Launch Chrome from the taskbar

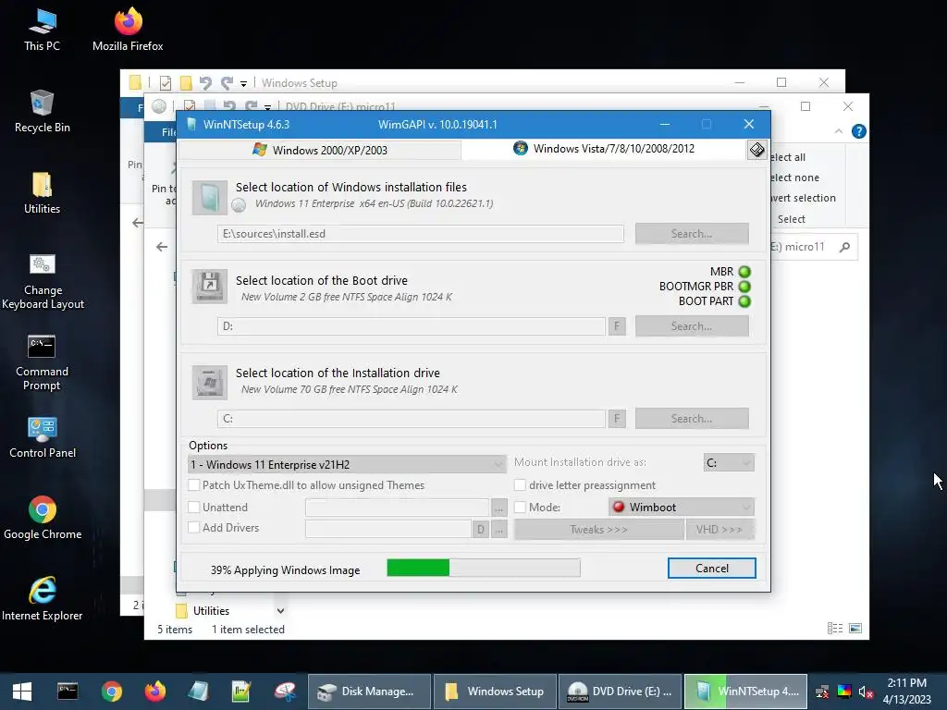pos(112,692)
